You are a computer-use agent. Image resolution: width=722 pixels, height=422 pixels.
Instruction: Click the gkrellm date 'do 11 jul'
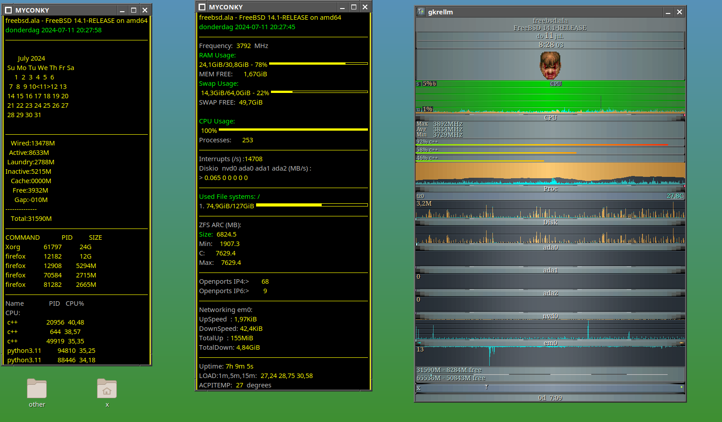[550, 36]
